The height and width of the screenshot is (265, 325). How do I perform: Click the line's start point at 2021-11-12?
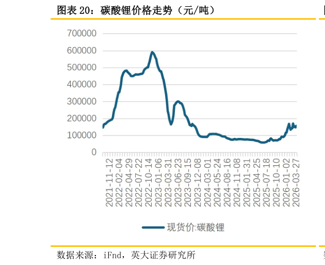(103, 127)
